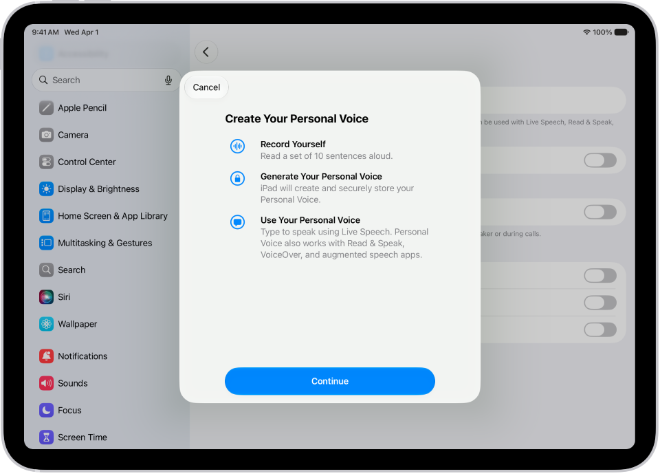Open the Control Center icon
This screenshot has height=476, width=660.
46,162
